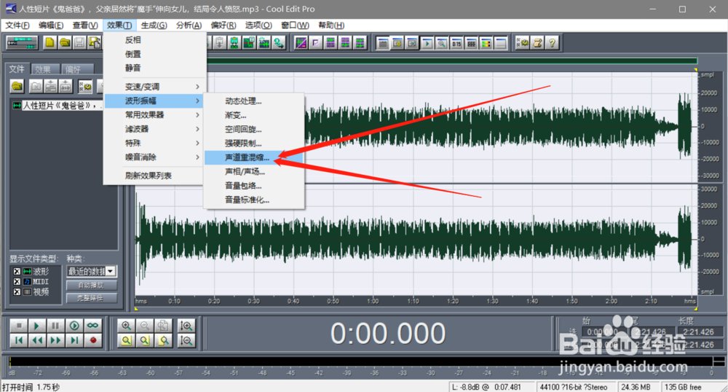728x392 pixels.
Task: Click the colorful spectral view toolbar icon
Action: coord(486,44)
